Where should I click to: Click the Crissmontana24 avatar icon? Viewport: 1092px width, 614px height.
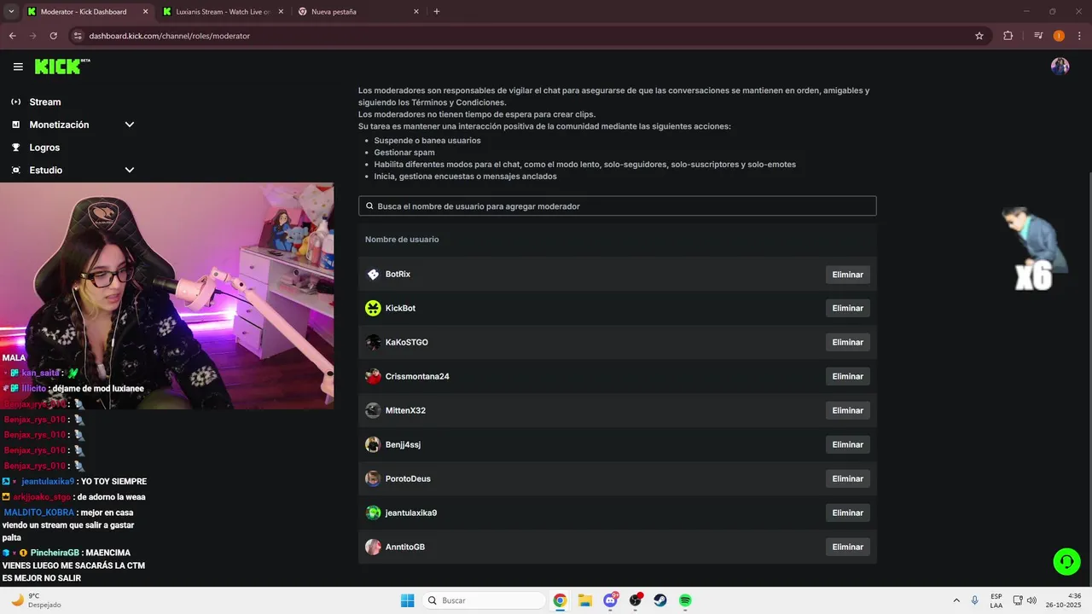click(373, 376)
